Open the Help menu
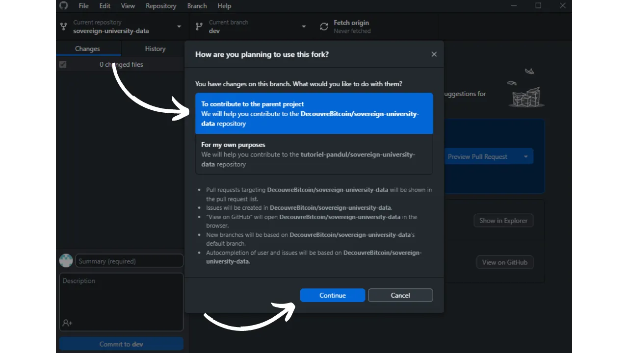This screenshot has width=628, height=353. click(x=224, y=6)
